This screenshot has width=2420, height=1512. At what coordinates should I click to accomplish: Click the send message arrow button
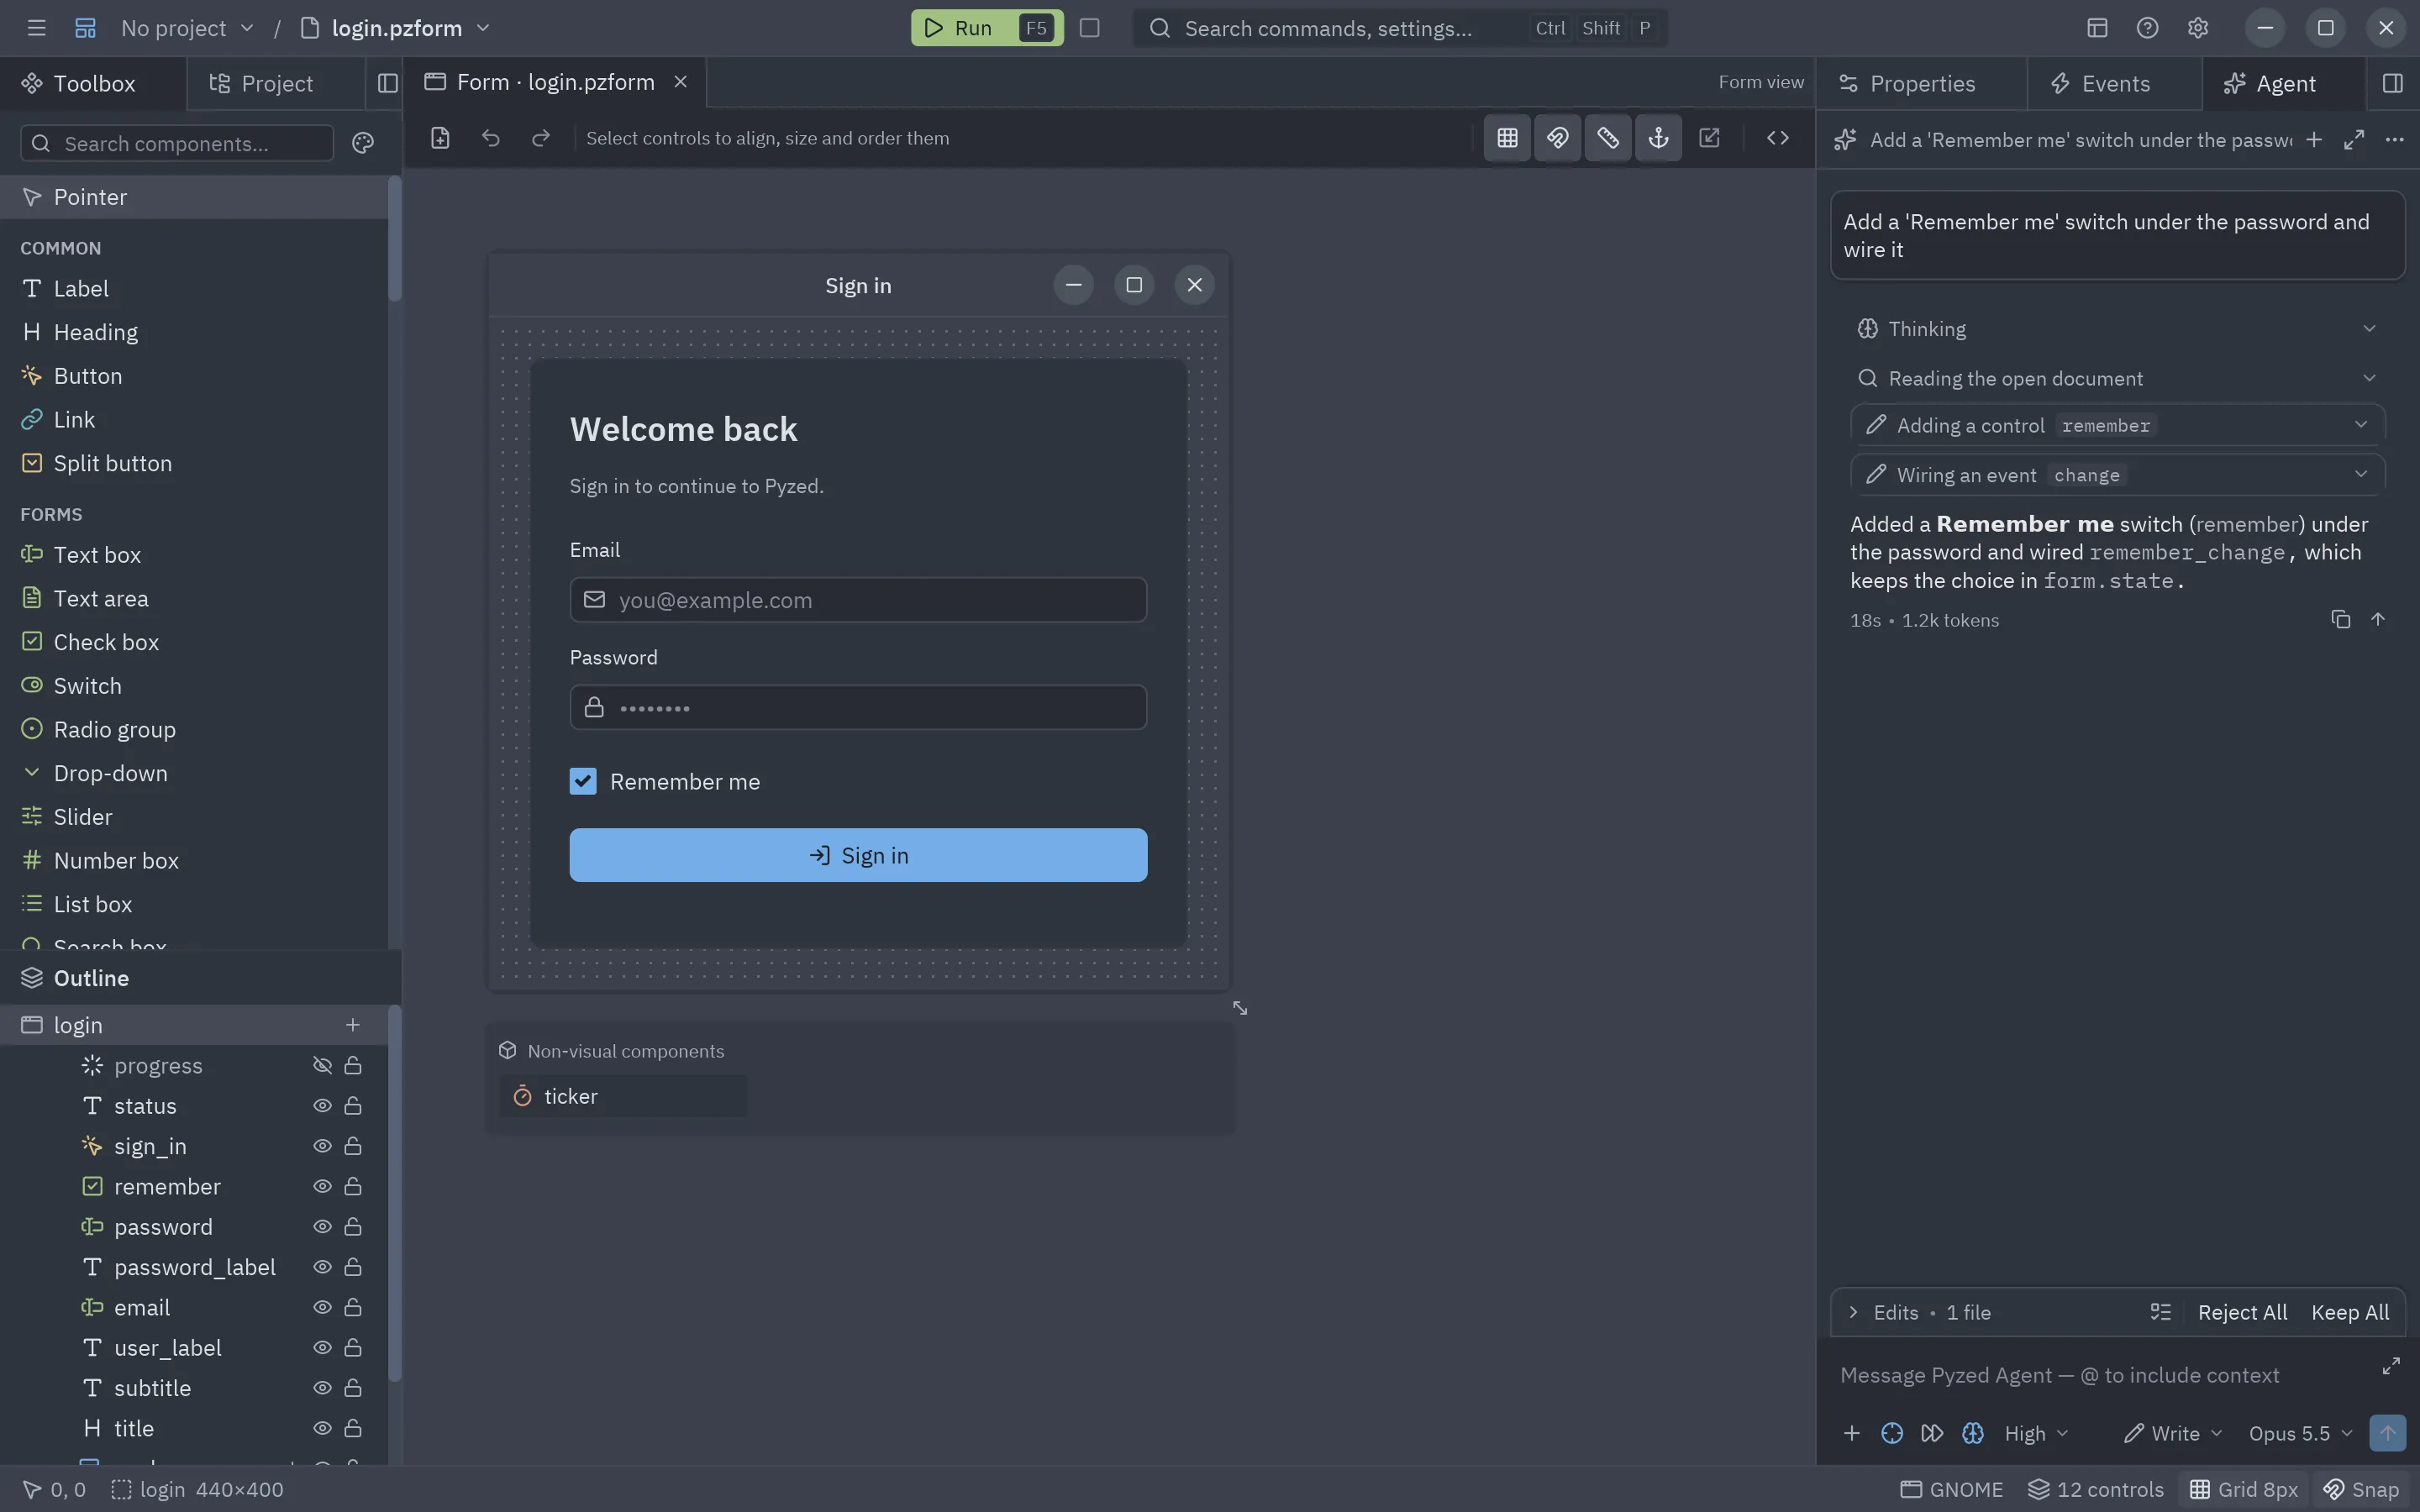click(2388, 1433)
